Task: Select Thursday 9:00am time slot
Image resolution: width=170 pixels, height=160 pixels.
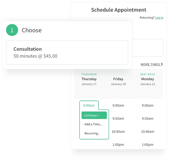Action: coord(89,105)
